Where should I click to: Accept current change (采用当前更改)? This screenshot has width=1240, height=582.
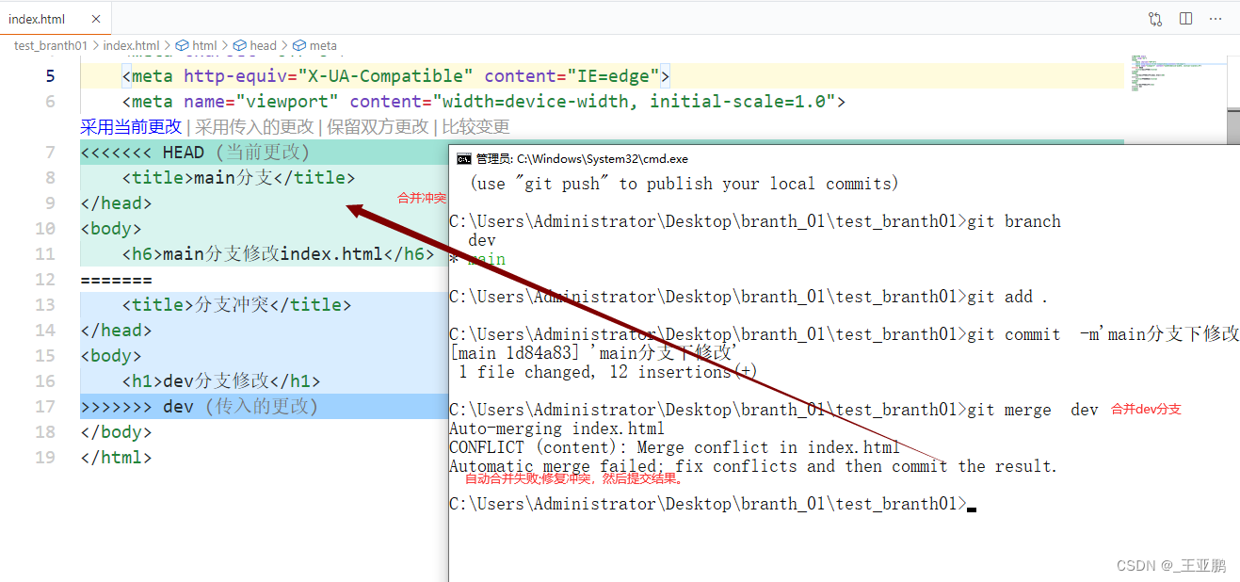131,126
